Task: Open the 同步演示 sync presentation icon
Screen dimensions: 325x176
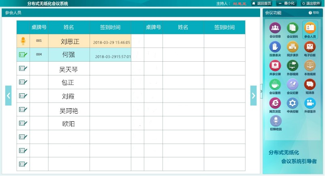Action: (292, 47)
